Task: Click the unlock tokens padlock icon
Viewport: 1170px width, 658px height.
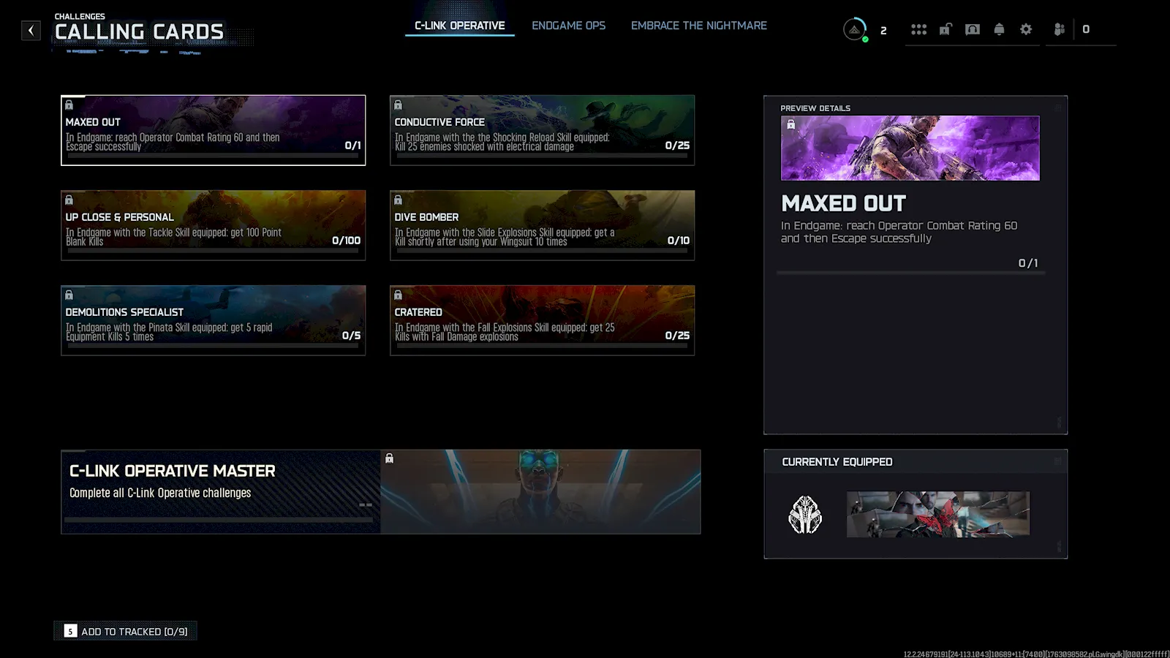Action: 946,29
